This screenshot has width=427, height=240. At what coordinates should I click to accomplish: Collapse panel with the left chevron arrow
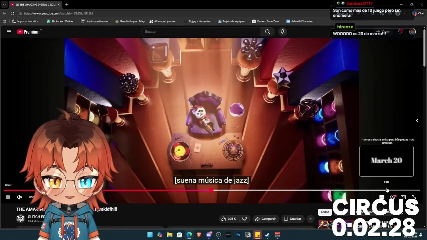point(417,120)
